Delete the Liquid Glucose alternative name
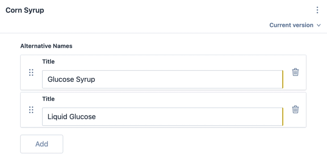Screen dimensions: 327x160 click(295, 110)
